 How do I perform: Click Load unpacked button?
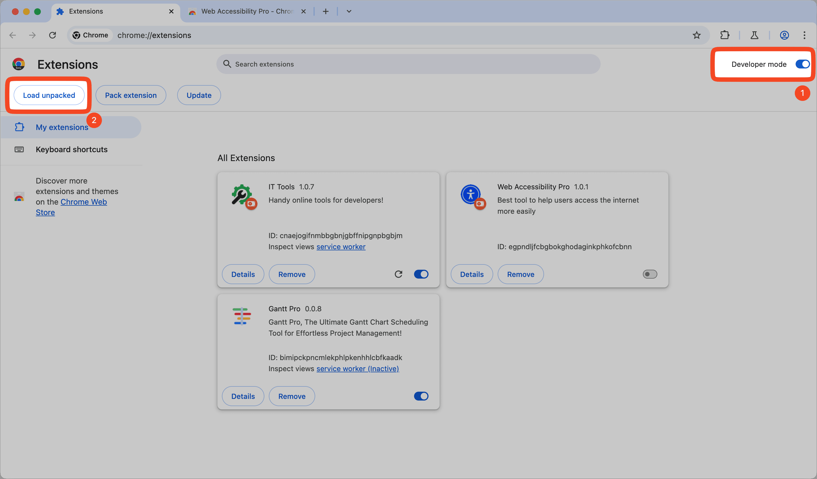tap(49, 95)
